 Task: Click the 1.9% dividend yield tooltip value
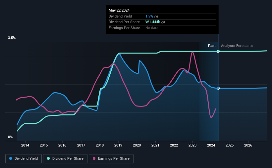click(x=149, y=16)
